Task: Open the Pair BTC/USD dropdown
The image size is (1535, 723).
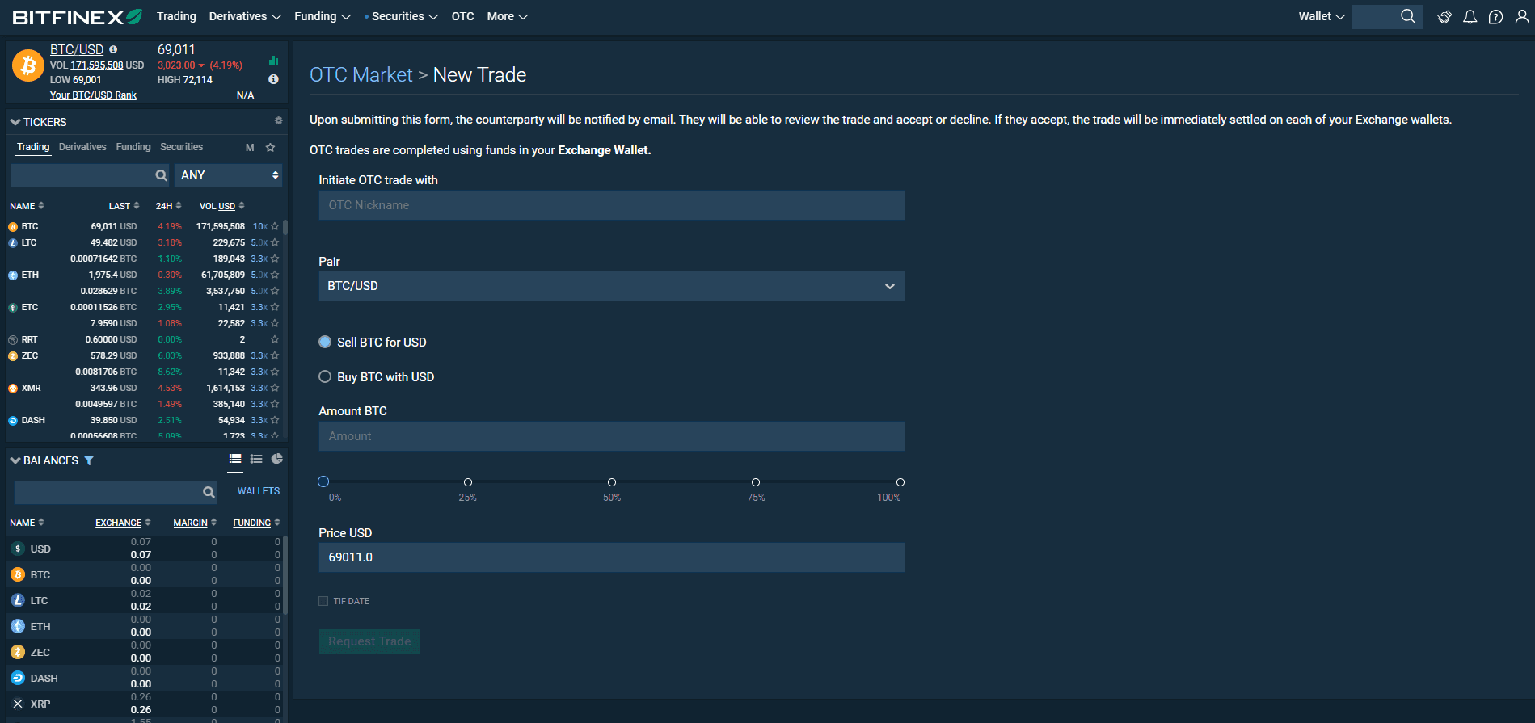Action: 611,286
